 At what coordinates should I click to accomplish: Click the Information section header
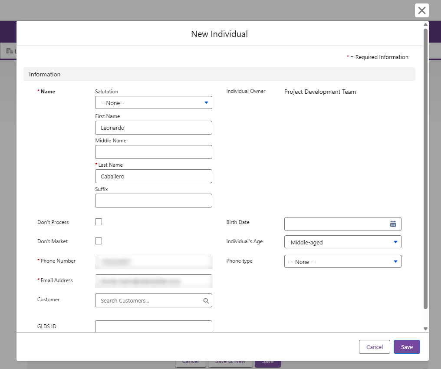click(219, 74)
